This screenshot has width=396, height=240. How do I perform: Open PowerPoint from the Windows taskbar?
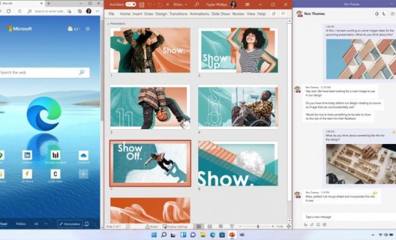(x=232, y=235)
